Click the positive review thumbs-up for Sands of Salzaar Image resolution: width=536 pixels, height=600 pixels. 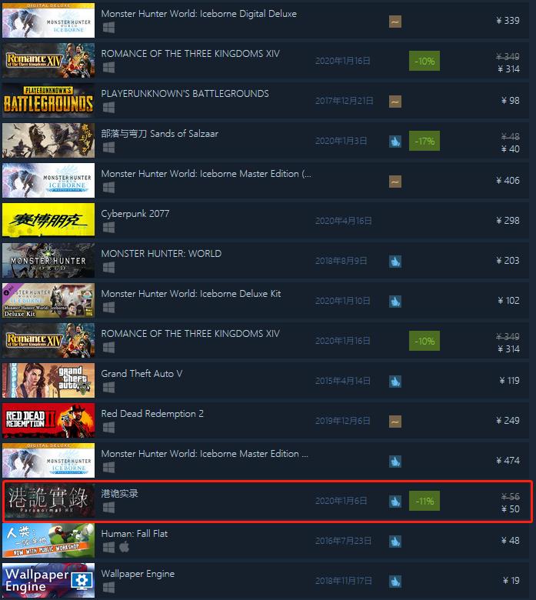click(x=395, y=142)
